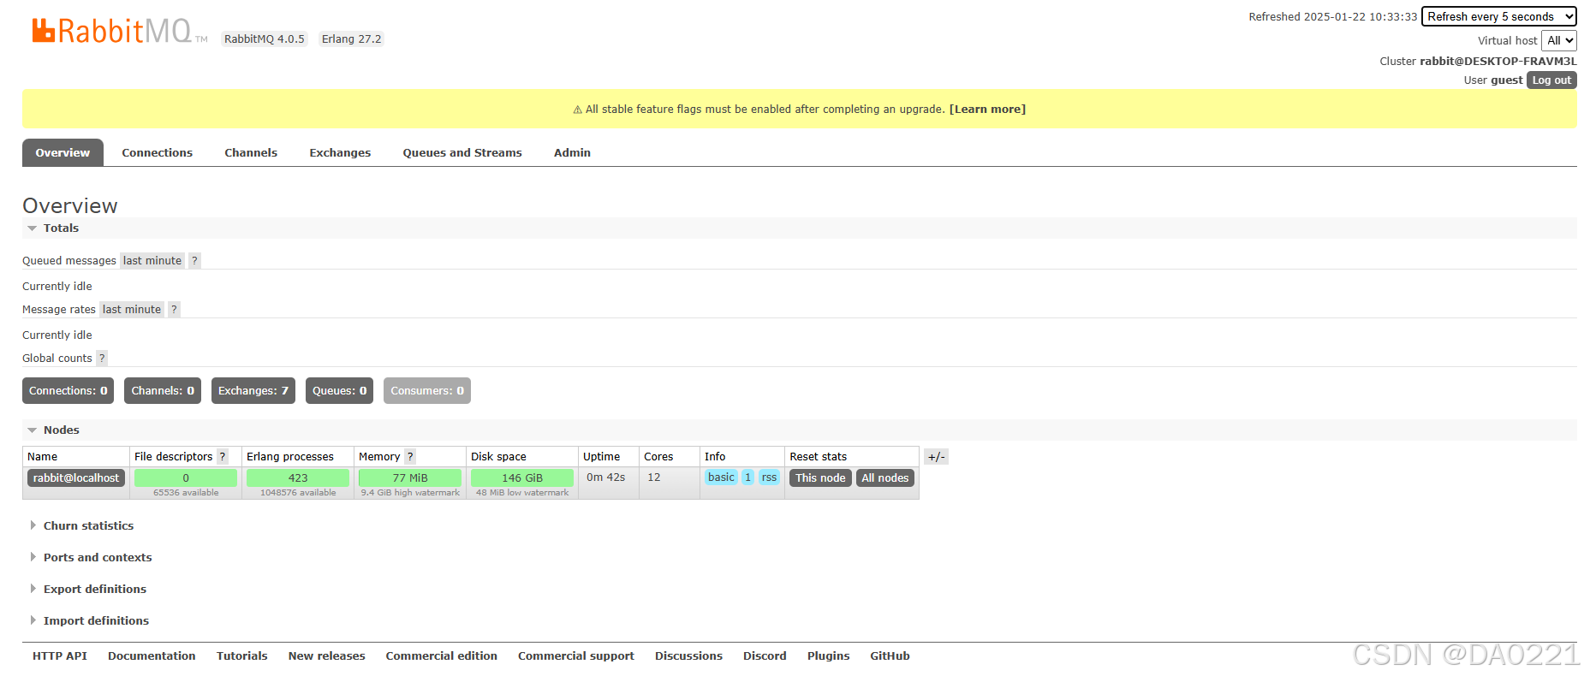Open the Discord footer link
Screen dimensions: 1584x682
click(765, 656)
